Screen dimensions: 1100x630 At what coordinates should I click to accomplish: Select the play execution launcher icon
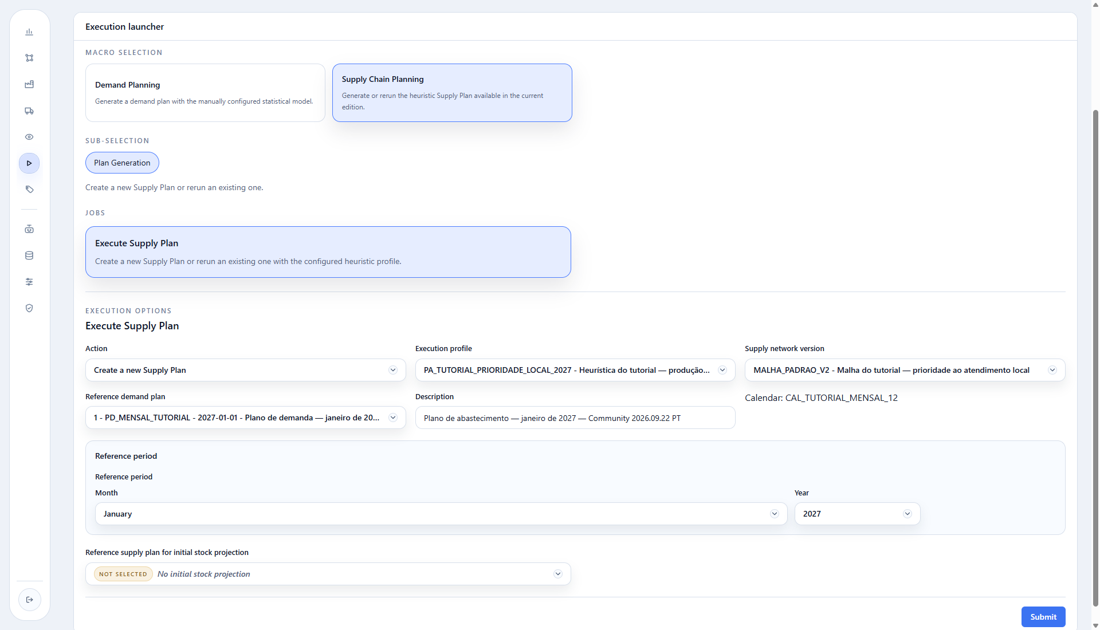pos(29,163)
